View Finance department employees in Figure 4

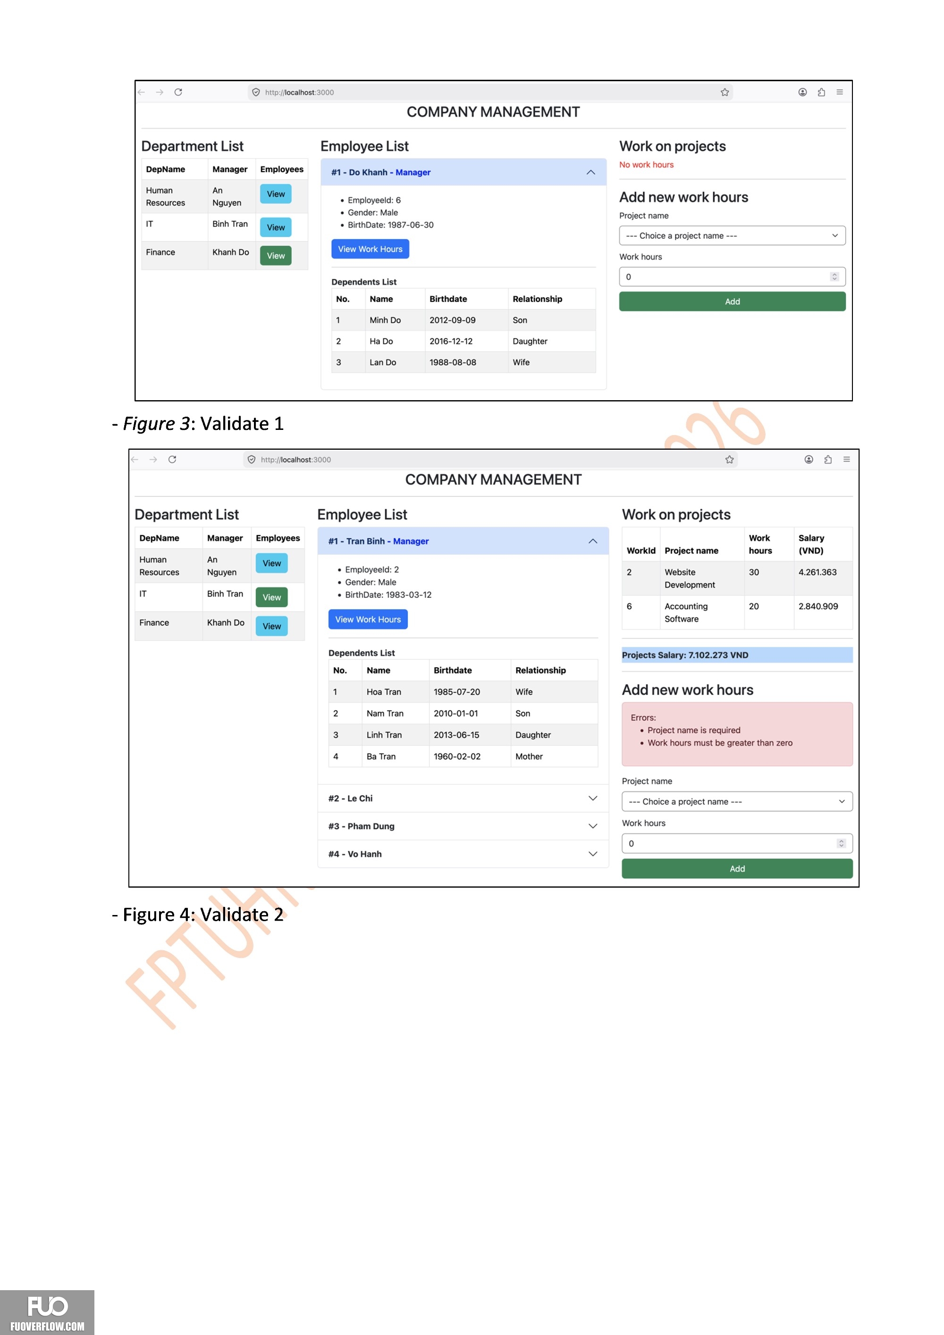[271, 626]
